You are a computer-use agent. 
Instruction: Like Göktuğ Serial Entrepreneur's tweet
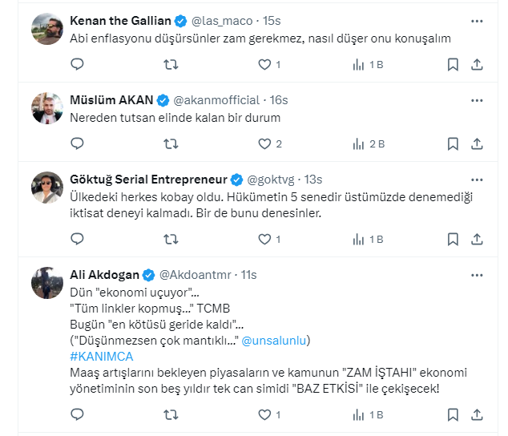[265, 239]
